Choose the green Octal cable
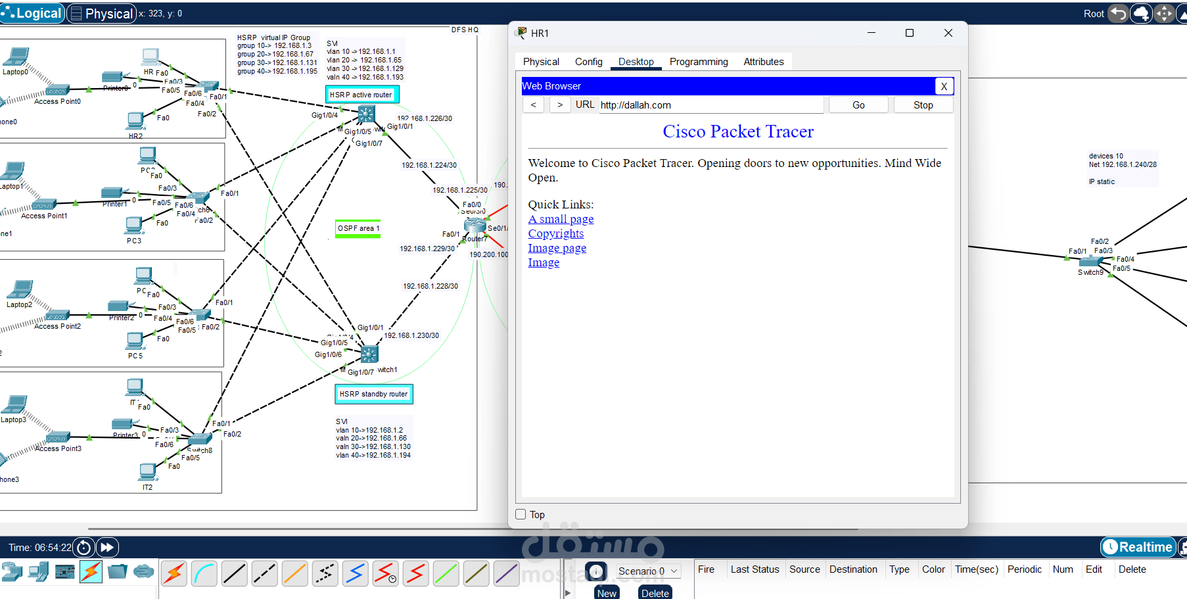The width and height of the screenshot is (1187, 599). tap(446, 574)
